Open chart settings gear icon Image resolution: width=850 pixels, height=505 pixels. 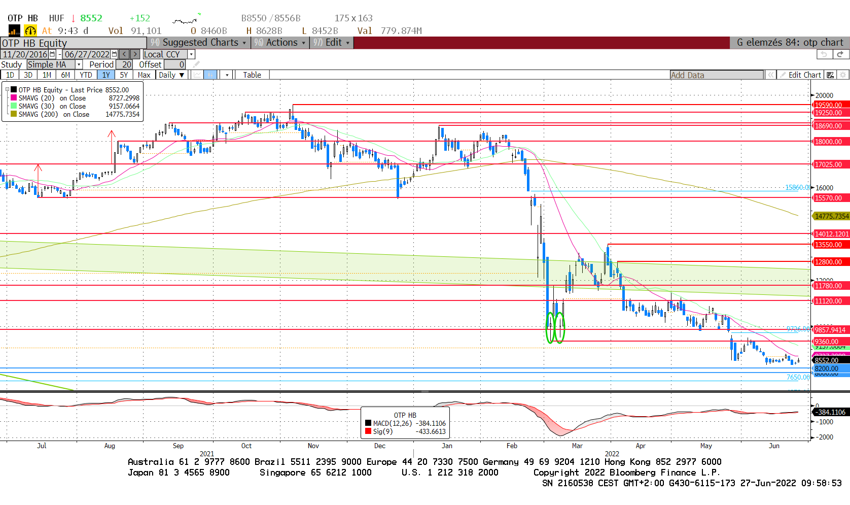pyautogui.click(x=843, y=75)
